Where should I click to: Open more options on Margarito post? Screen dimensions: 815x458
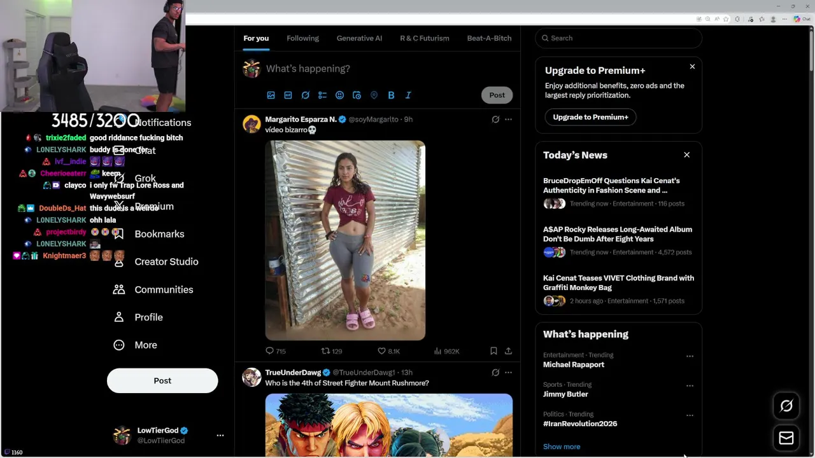pos(508,120)
